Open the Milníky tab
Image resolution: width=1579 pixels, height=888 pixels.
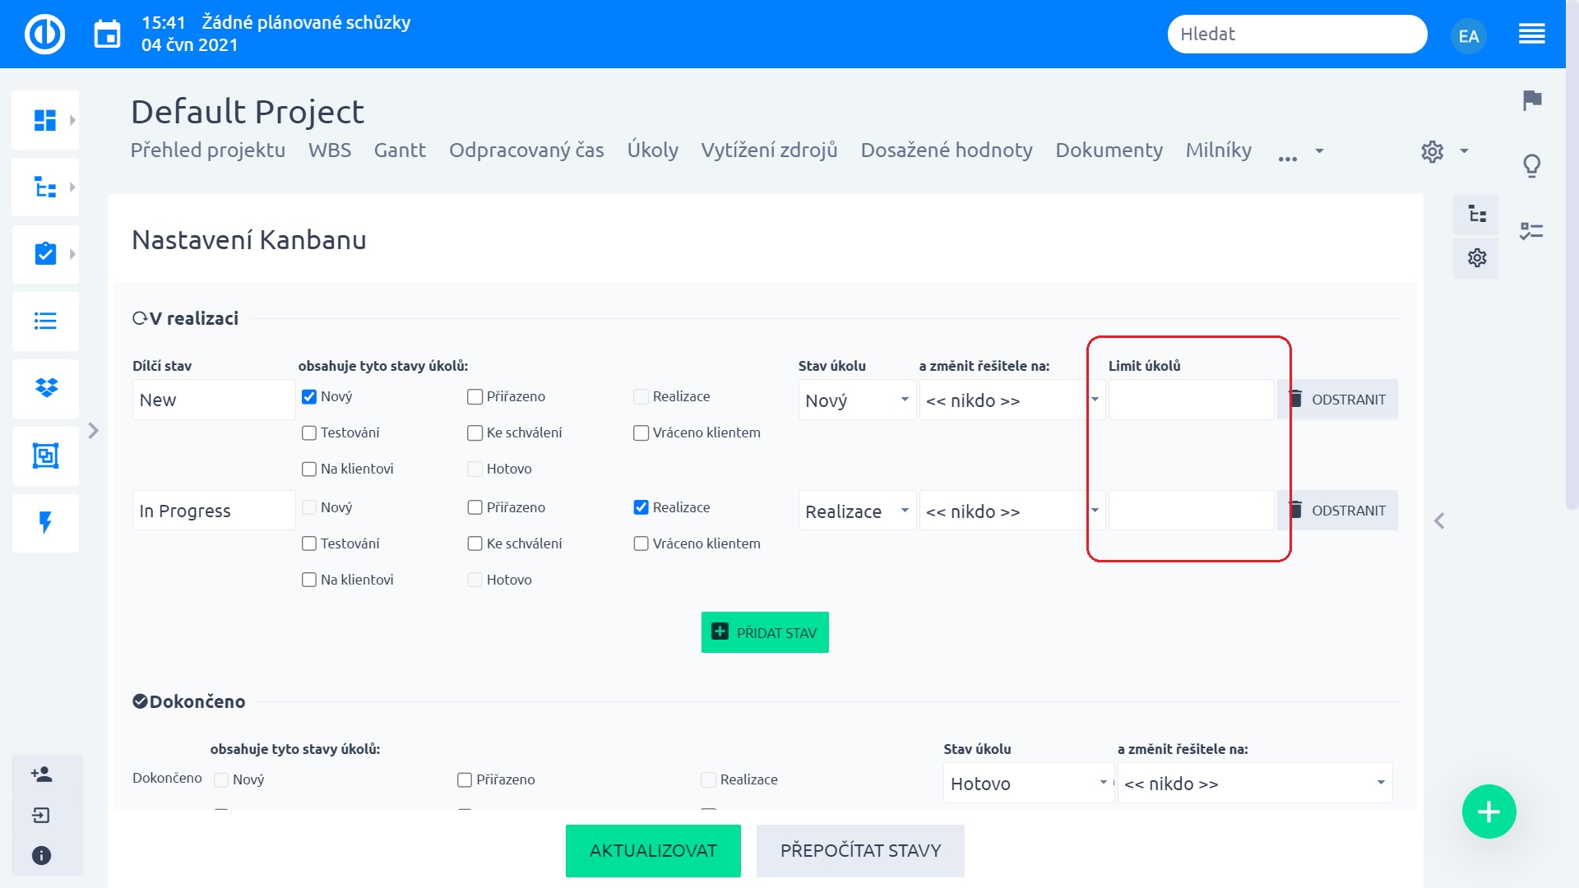[1218, 150]
